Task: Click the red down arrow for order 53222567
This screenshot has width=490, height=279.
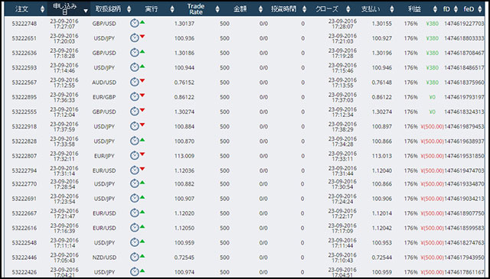Action: tap(142, 80)
